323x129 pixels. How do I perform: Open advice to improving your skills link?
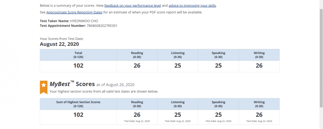tap(192, 5)
